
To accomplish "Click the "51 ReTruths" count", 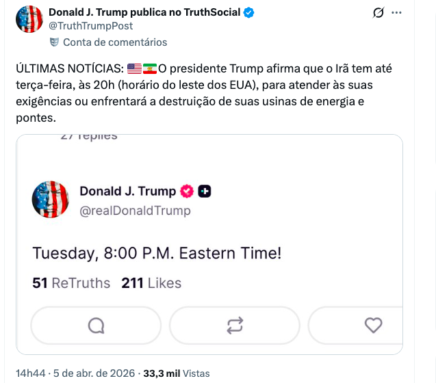I will (71, 283).
